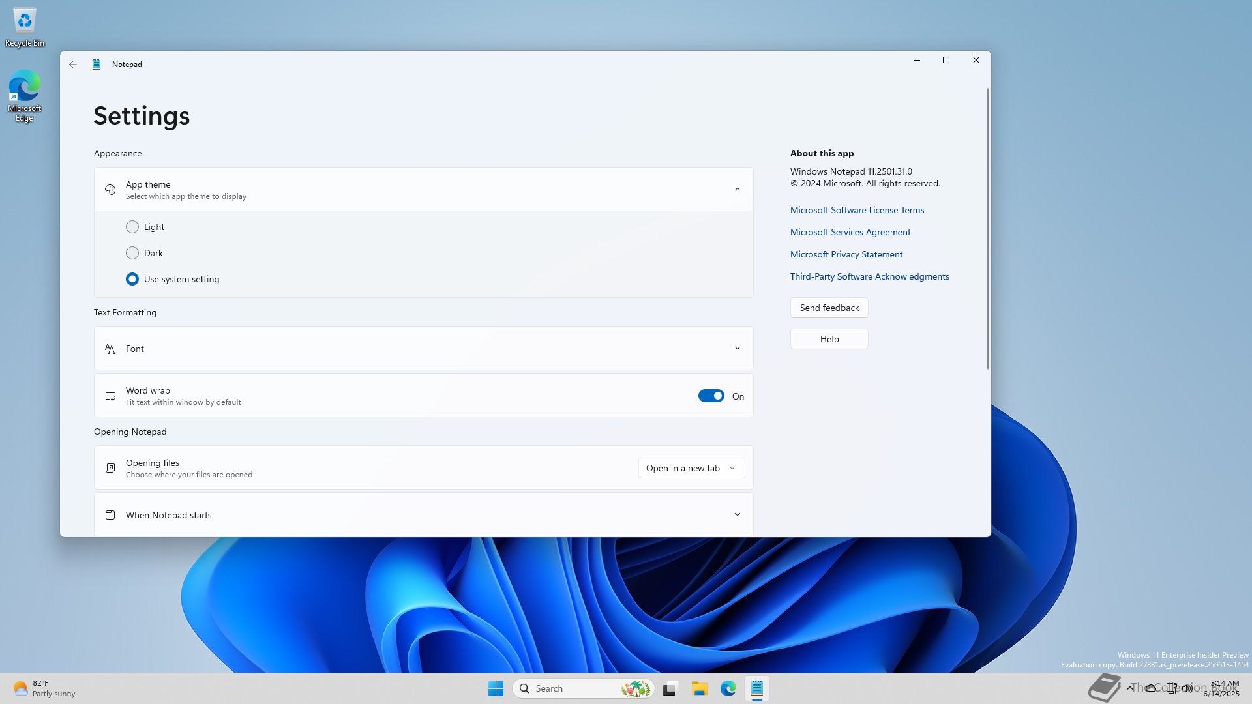Open the Opening files dropdown
1252x704 pixels.
[691, 468]
